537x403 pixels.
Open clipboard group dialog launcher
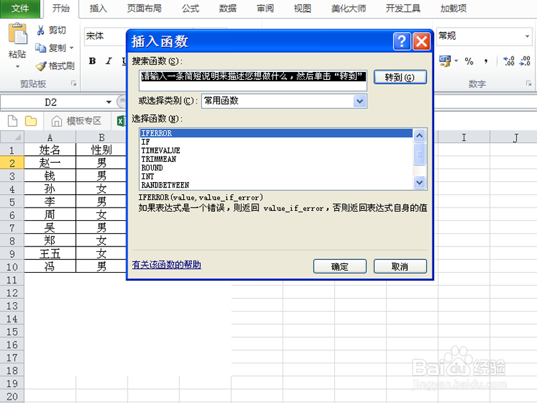73,83
